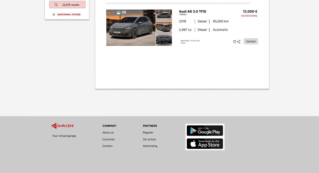View Our prices in the footer

[149, 139]
